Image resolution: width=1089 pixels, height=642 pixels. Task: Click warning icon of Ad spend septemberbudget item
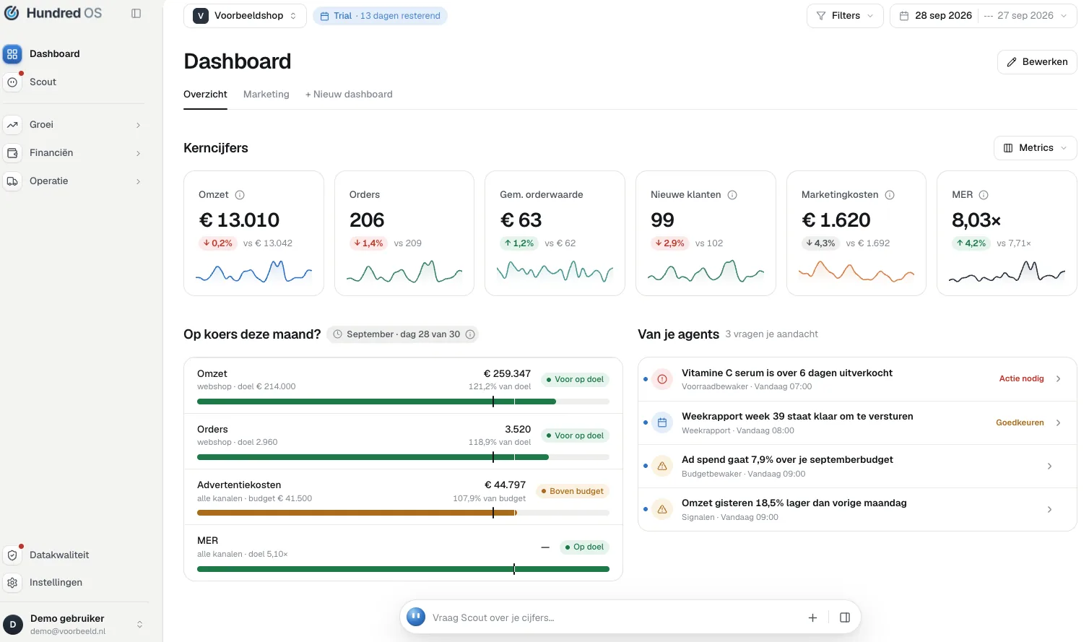coord(662,466)
